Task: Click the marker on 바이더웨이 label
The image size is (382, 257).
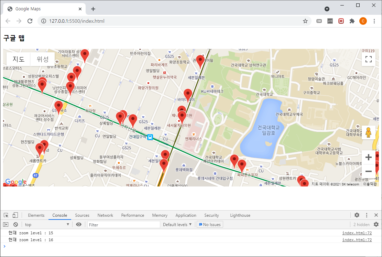Action: [x=188, y=95]
